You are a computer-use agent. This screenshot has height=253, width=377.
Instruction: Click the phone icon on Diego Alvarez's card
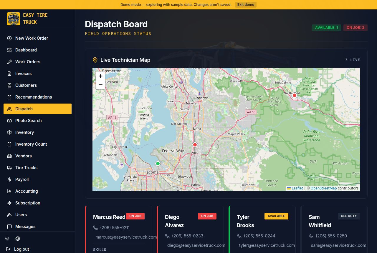click(167, 236)
